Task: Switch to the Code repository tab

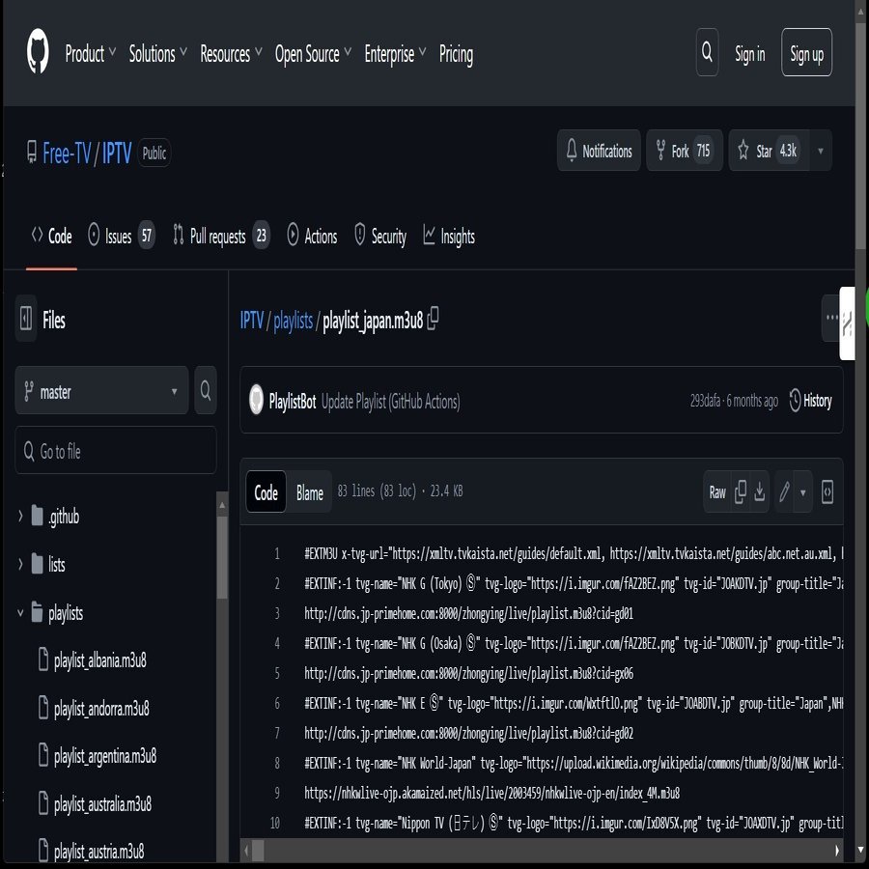Action: click(x=51, y=236)
